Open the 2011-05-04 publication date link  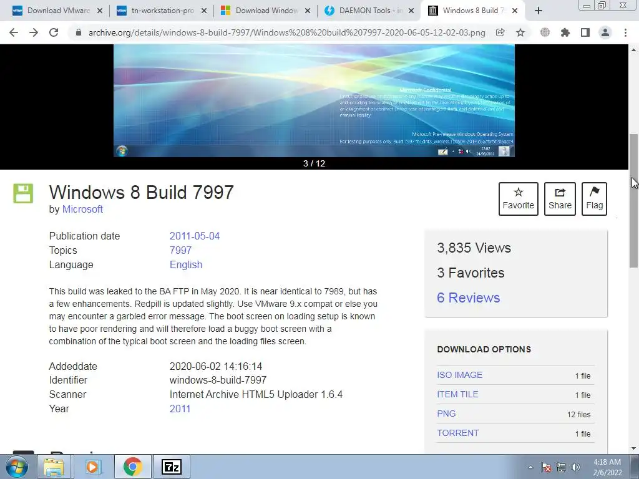pos(195,236)
